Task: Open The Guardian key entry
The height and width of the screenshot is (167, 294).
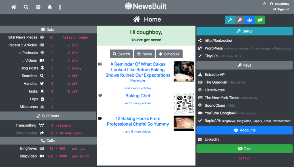Action: point(216,82)
